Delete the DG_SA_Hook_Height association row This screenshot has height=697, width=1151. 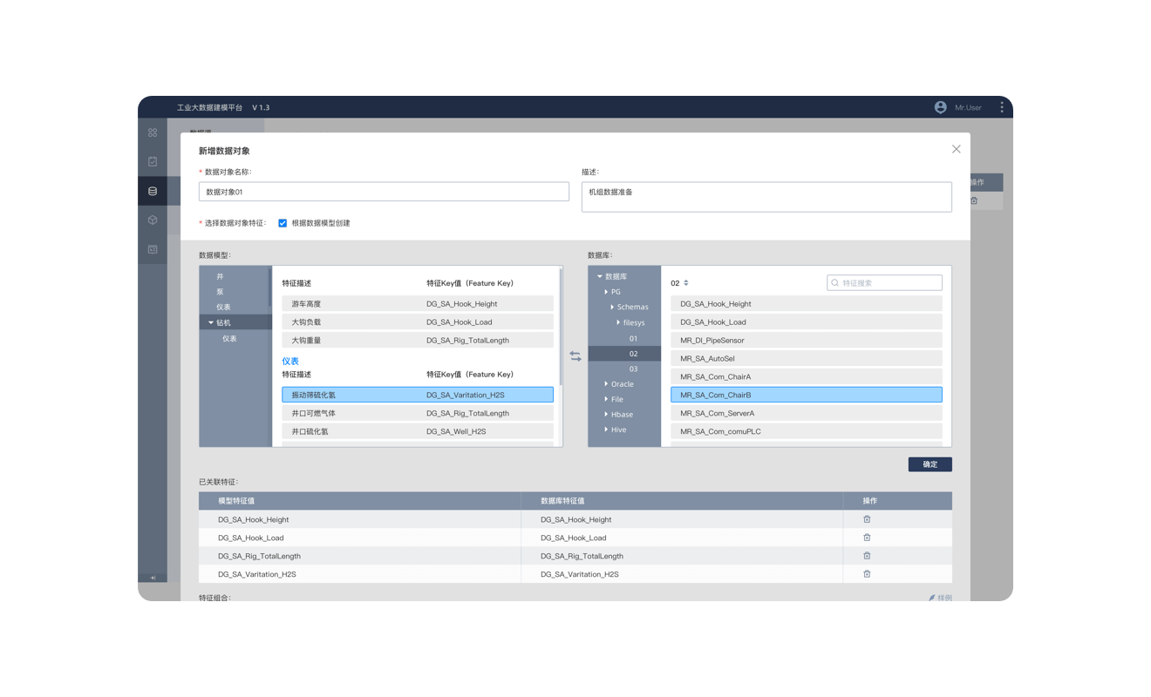(x=867, y=519)
